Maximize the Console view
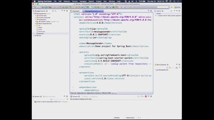Viewport: 214px width, 120px height. (151, 96)
